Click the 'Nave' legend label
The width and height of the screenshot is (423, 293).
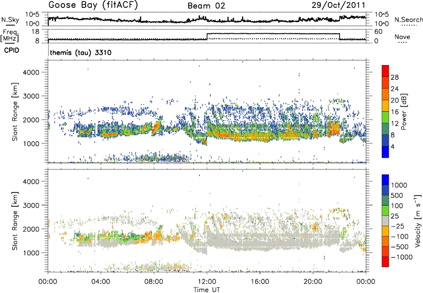click(x=402, y=36)
